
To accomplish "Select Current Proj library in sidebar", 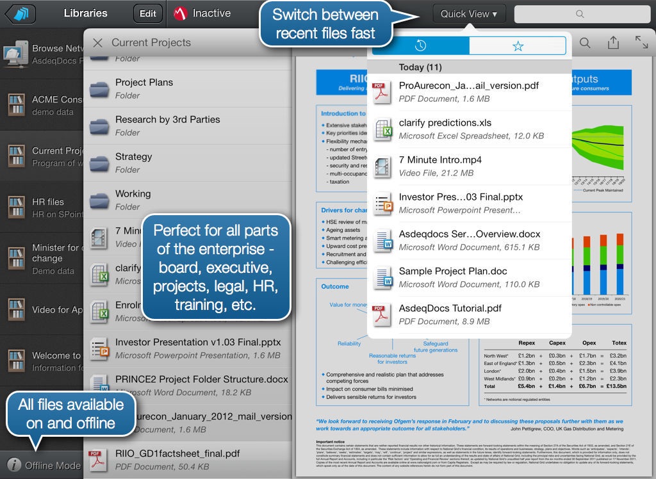I will click(x=42, y=156).
